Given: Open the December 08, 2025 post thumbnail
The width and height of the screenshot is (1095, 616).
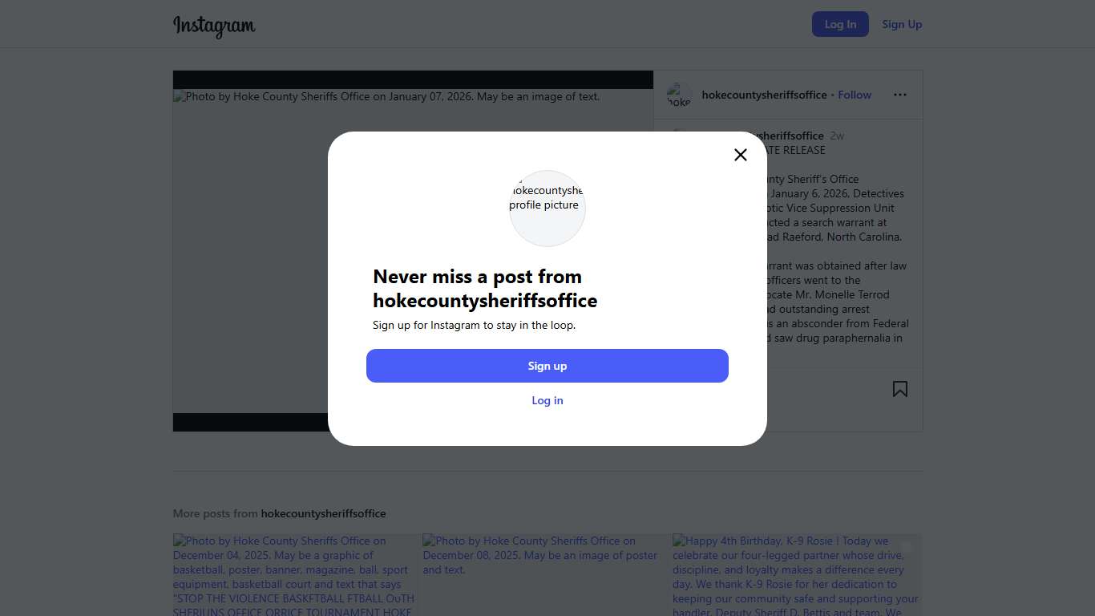Looking at the screenshot, I should [544, 574].
